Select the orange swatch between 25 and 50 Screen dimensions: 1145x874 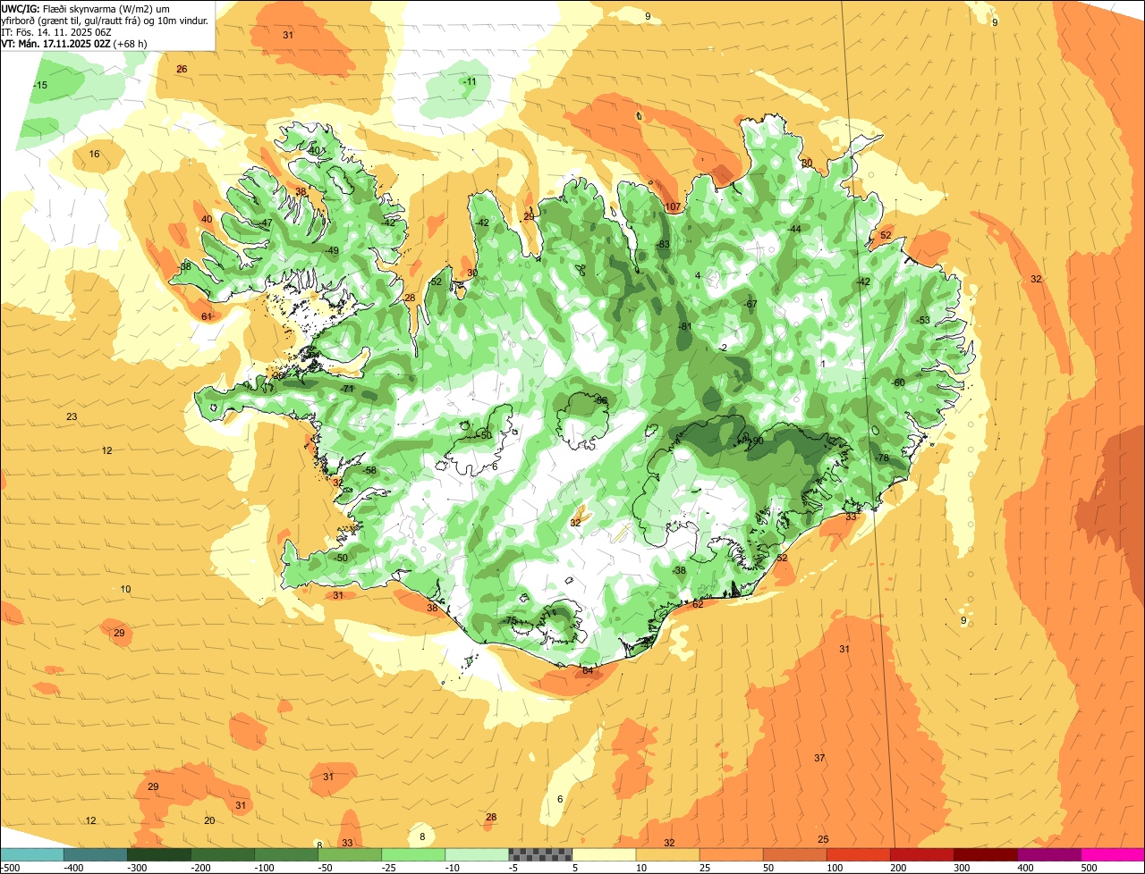tap(731, 854)
